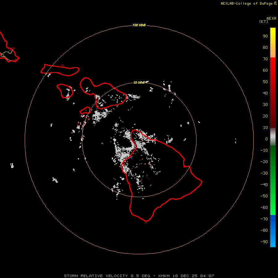Viewport: 278px width, 278px height.
Task: Click the -90 value on the velocity scale
Action: pos(264,242)
